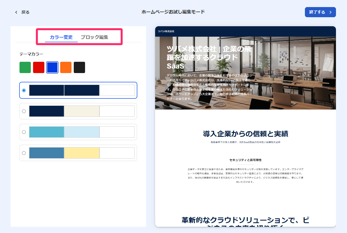Click the heading 革新的なクラウドソリューションで
347x233 pixels.
[x=246, y=222]
